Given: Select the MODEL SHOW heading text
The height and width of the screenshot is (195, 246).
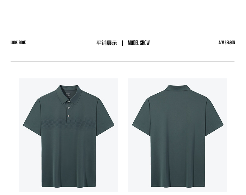Looking at the screenshot, I should point(139,43).
